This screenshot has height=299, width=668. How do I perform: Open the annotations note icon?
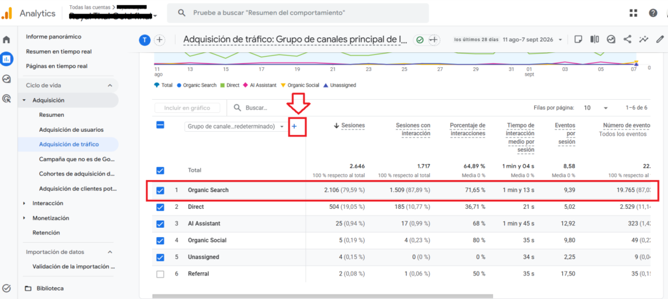point(578,40)
